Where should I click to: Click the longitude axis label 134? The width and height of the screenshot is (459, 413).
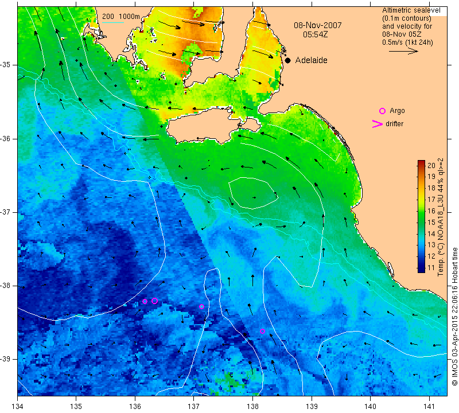[x=18, y=407]
